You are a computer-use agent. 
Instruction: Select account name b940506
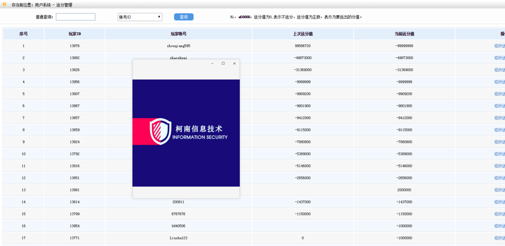(x=179, y=226)
